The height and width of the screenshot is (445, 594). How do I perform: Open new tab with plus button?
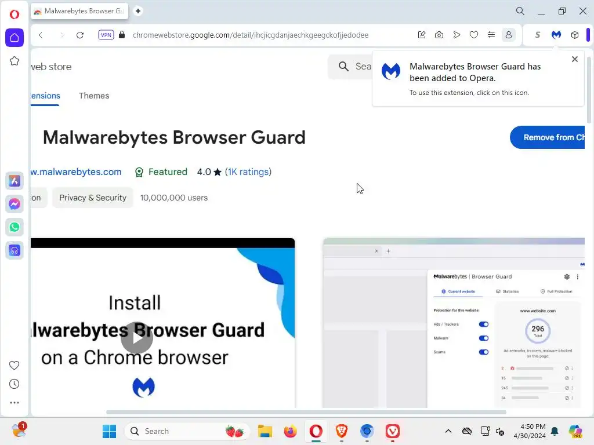138,11
